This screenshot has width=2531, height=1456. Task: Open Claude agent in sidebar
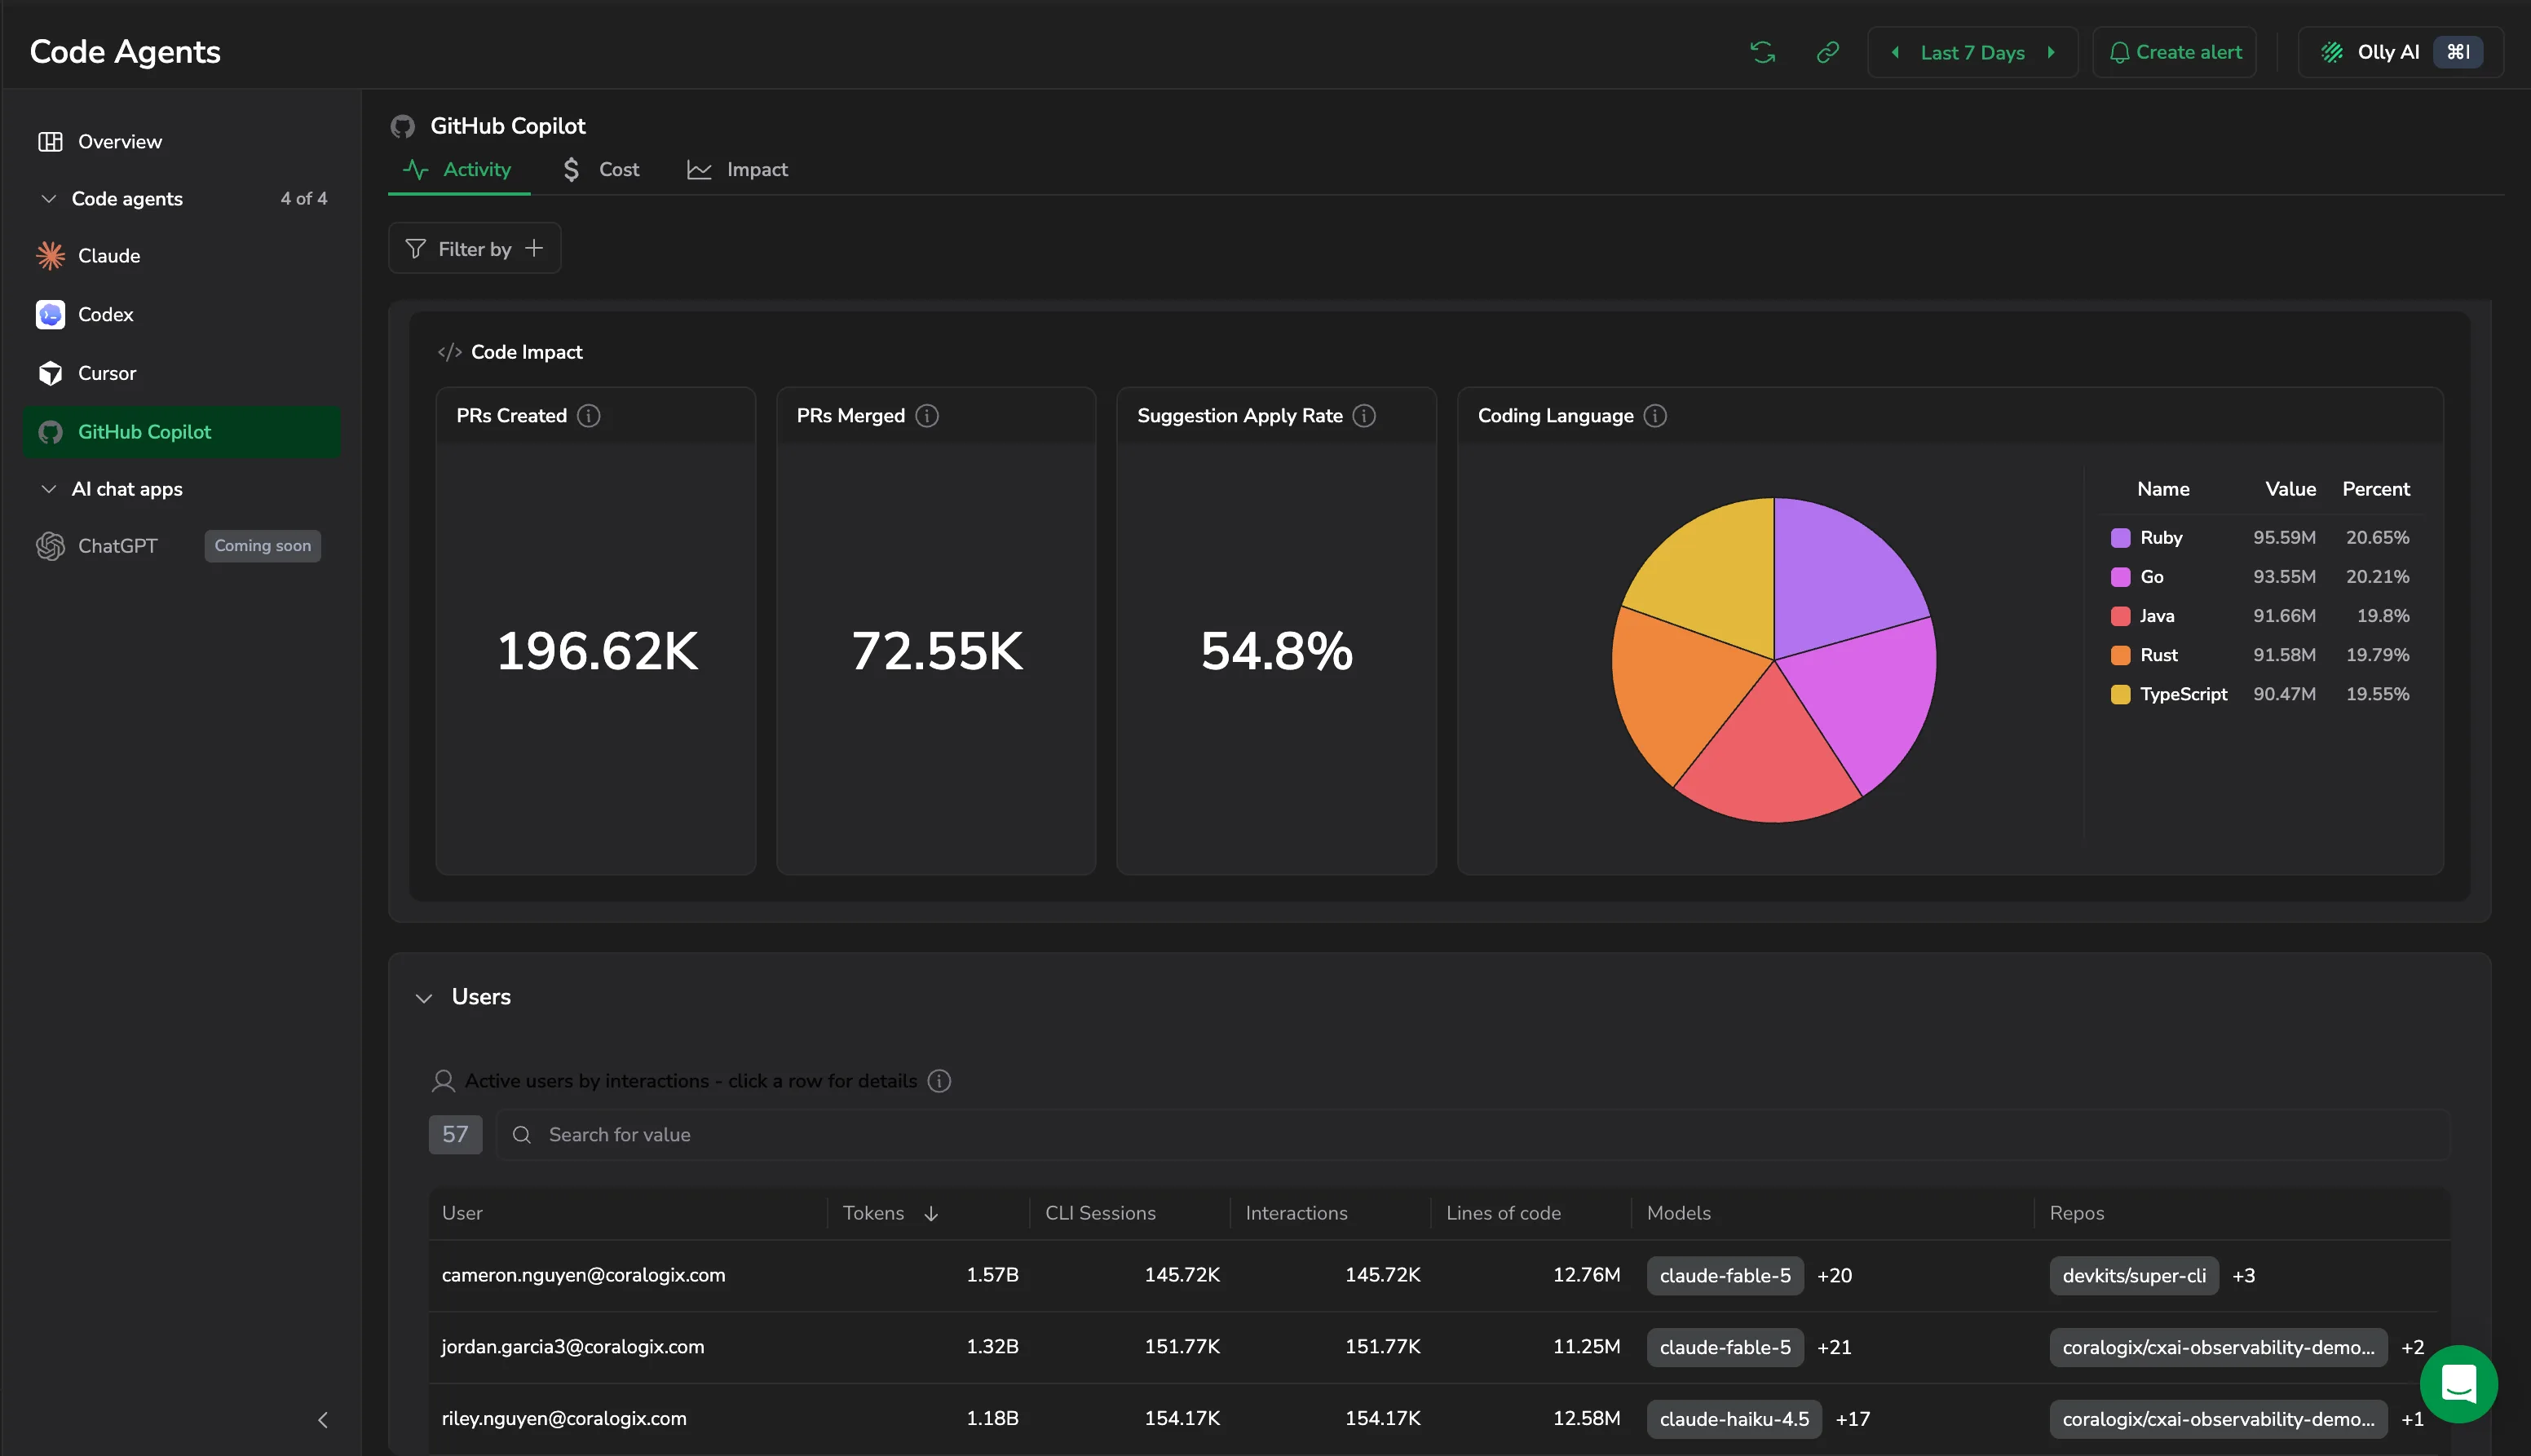coord(182,256)
